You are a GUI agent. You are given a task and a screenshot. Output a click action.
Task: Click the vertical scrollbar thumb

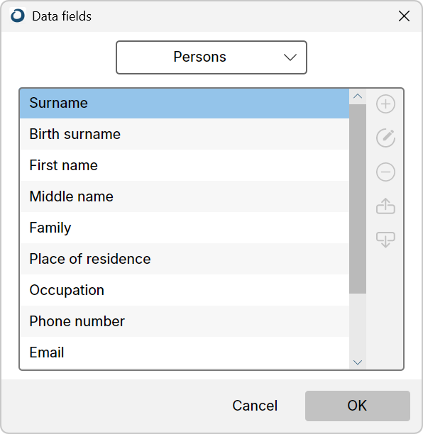[x=358, y=199]
